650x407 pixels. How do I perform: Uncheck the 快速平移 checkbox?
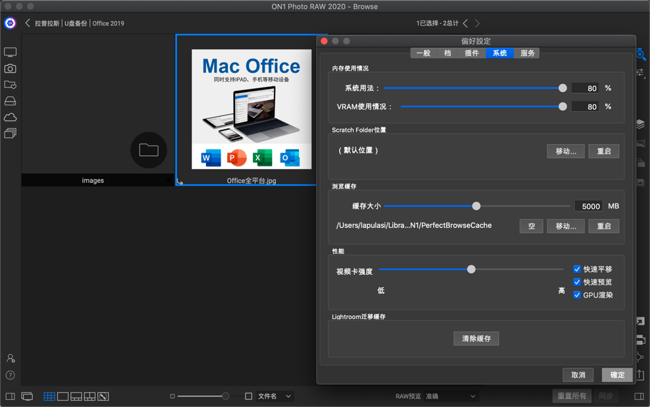tap(577, 269)
